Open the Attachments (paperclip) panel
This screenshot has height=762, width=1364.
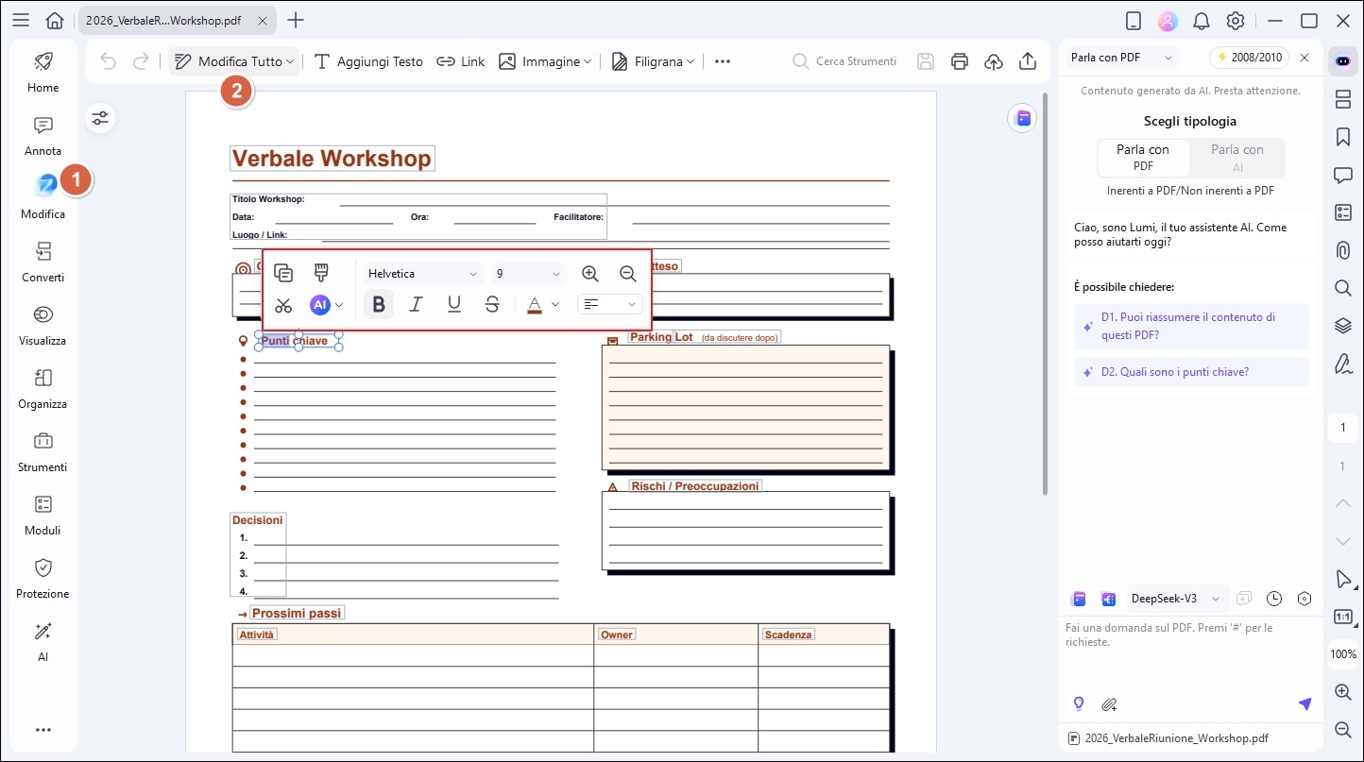coord(1342,250)
